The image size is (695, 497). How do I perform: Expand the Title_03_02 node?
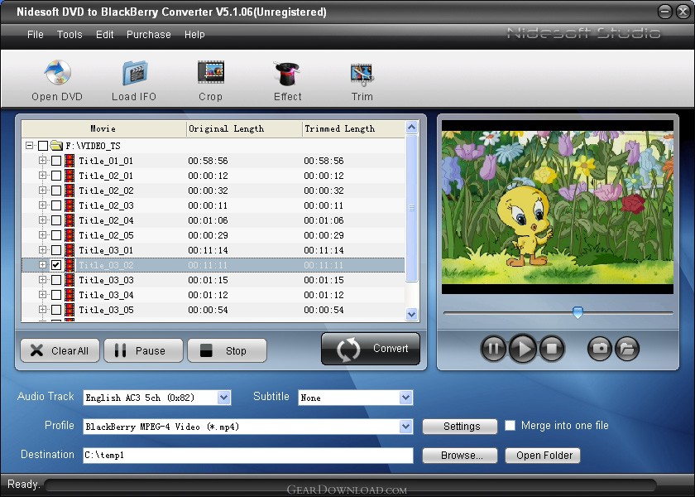tap(42, 264)
